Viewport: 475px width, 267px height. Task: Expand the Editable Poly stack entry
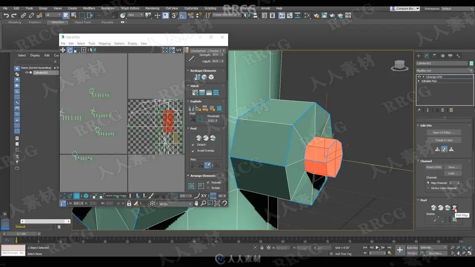pyautogui.click(x=419, y=81)
